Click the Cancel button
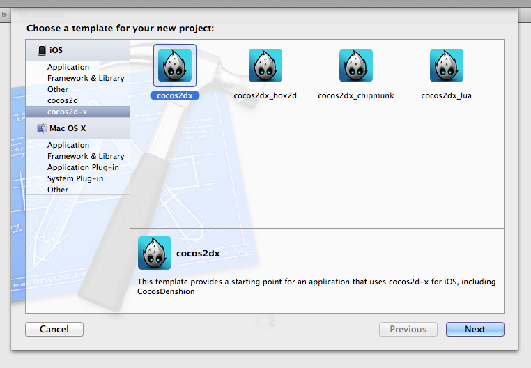The width and height of the screenshot is (531, 368). point(54,329)
